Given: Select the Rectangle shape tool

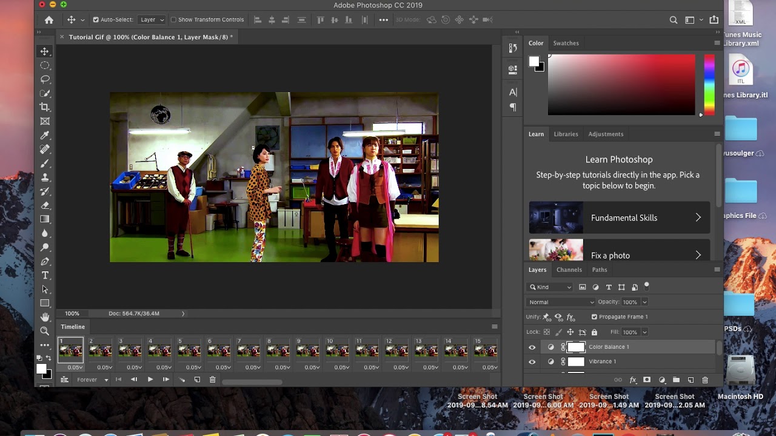Looking at the screenshot, I should (x=45, y=303).
